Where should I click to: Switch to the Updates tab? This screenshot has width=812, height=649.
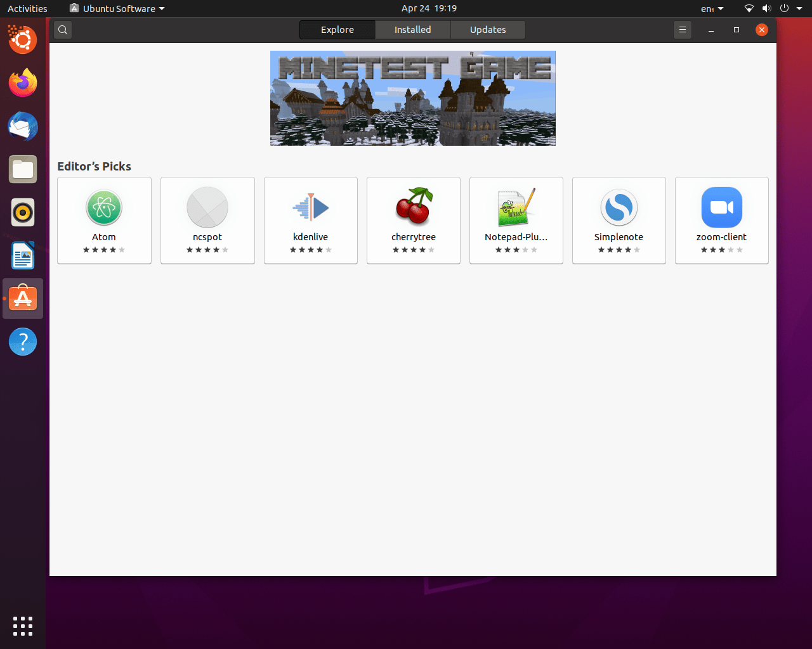click(x=488, y=30)
